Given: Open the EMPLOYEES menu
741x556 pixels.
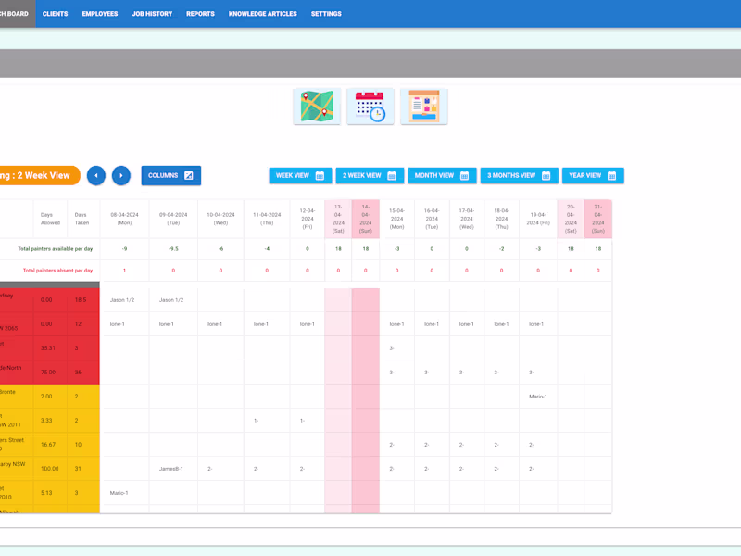Looking at the screenshot, I should pyautogui.click(x=99, y=14).
